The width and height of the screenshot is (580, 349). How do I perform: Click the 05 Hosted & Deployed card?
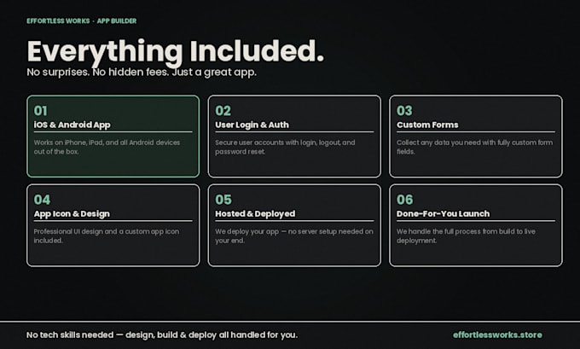294,225
